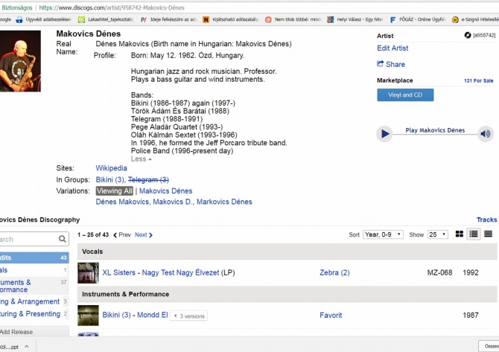Open the Bikini (3) group link
The height and width of the screenshot is (352, 499).
(x=109, y=179)
